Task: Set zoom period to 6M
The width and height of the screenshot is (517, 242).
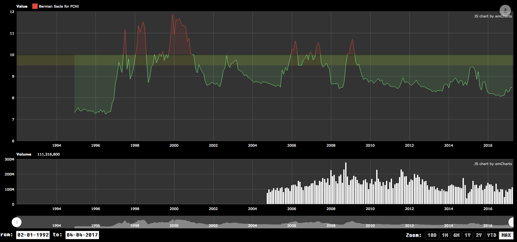Action: coord(456,235)
